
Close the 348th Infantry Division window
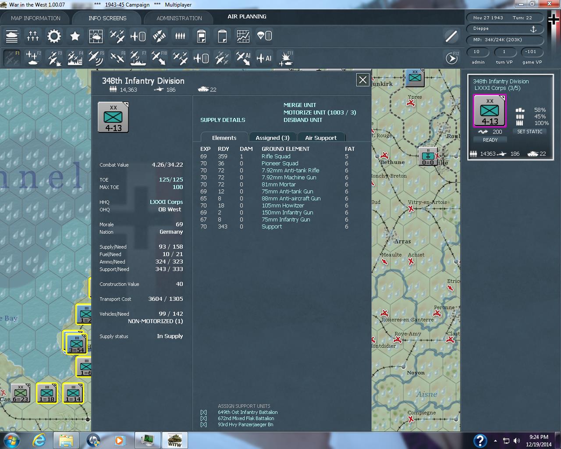click(x=362, y=80)
